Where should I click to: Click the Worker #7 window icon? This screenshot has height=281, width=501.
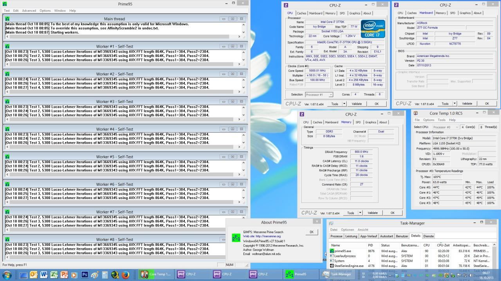(7, 212)
